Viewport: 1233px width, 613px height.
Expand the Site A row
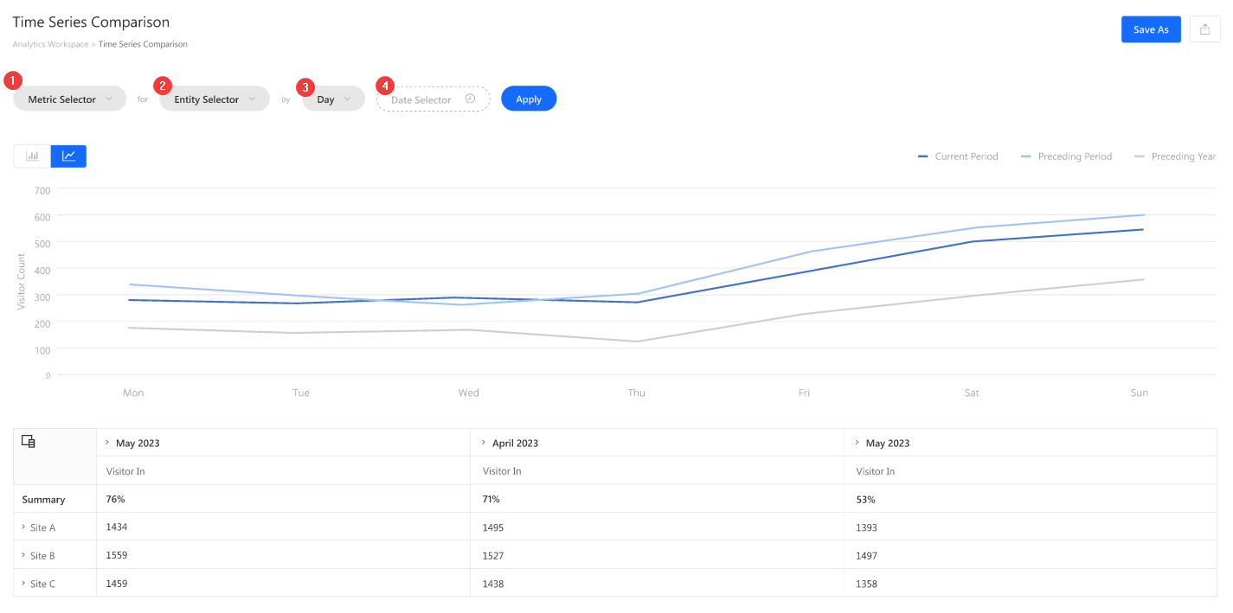coord(23,527)
